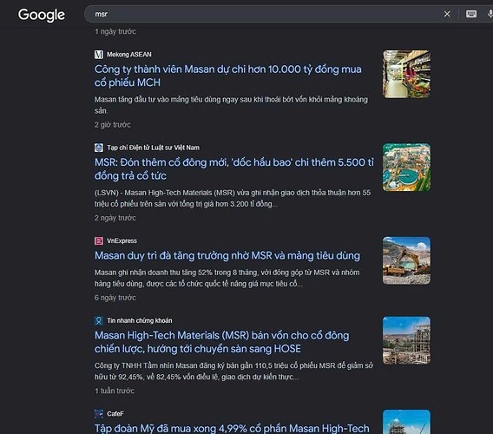Click the '2 ngày trước' timestamp
The height and width of the screenshot is (434, 493).
pos(115,218)
